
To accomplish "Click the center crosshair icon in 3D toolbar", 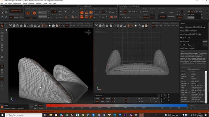I will 42,26.
